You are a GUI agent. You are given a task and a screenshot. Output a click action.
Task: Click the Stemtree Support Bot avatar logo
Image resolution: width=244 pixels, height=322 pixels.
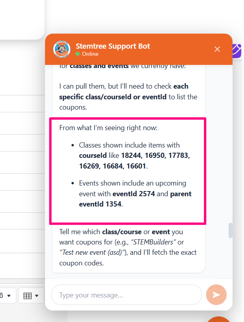pos(62,49)
